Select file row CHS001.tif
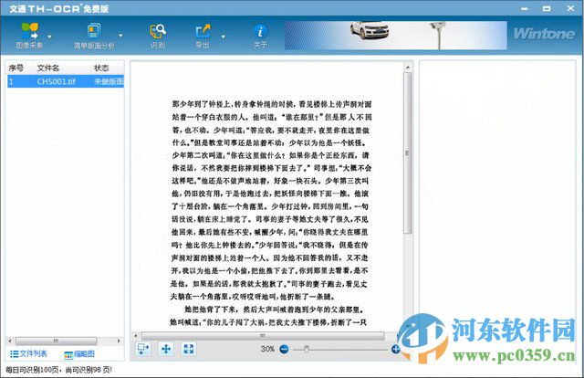This screenshot has width=584, height=378. tap(66, 81)
